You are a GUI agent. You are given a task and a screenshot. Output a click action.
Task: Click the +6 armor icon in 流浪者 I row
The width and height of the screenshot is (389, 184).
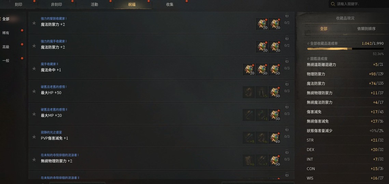coord(249,160)
